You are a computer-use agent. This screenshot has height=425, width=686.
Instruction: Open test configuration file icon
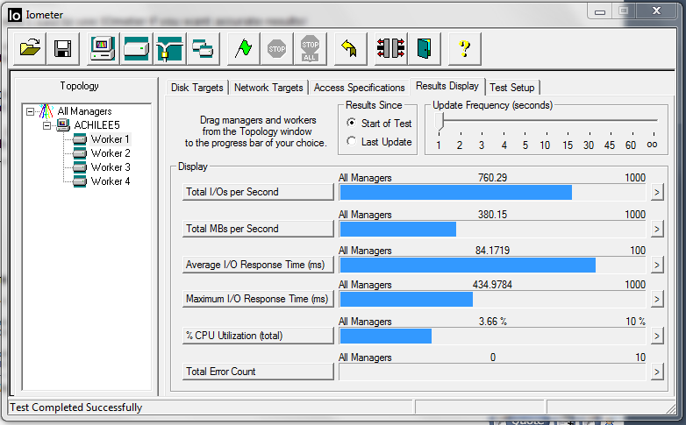pos(30,48)
